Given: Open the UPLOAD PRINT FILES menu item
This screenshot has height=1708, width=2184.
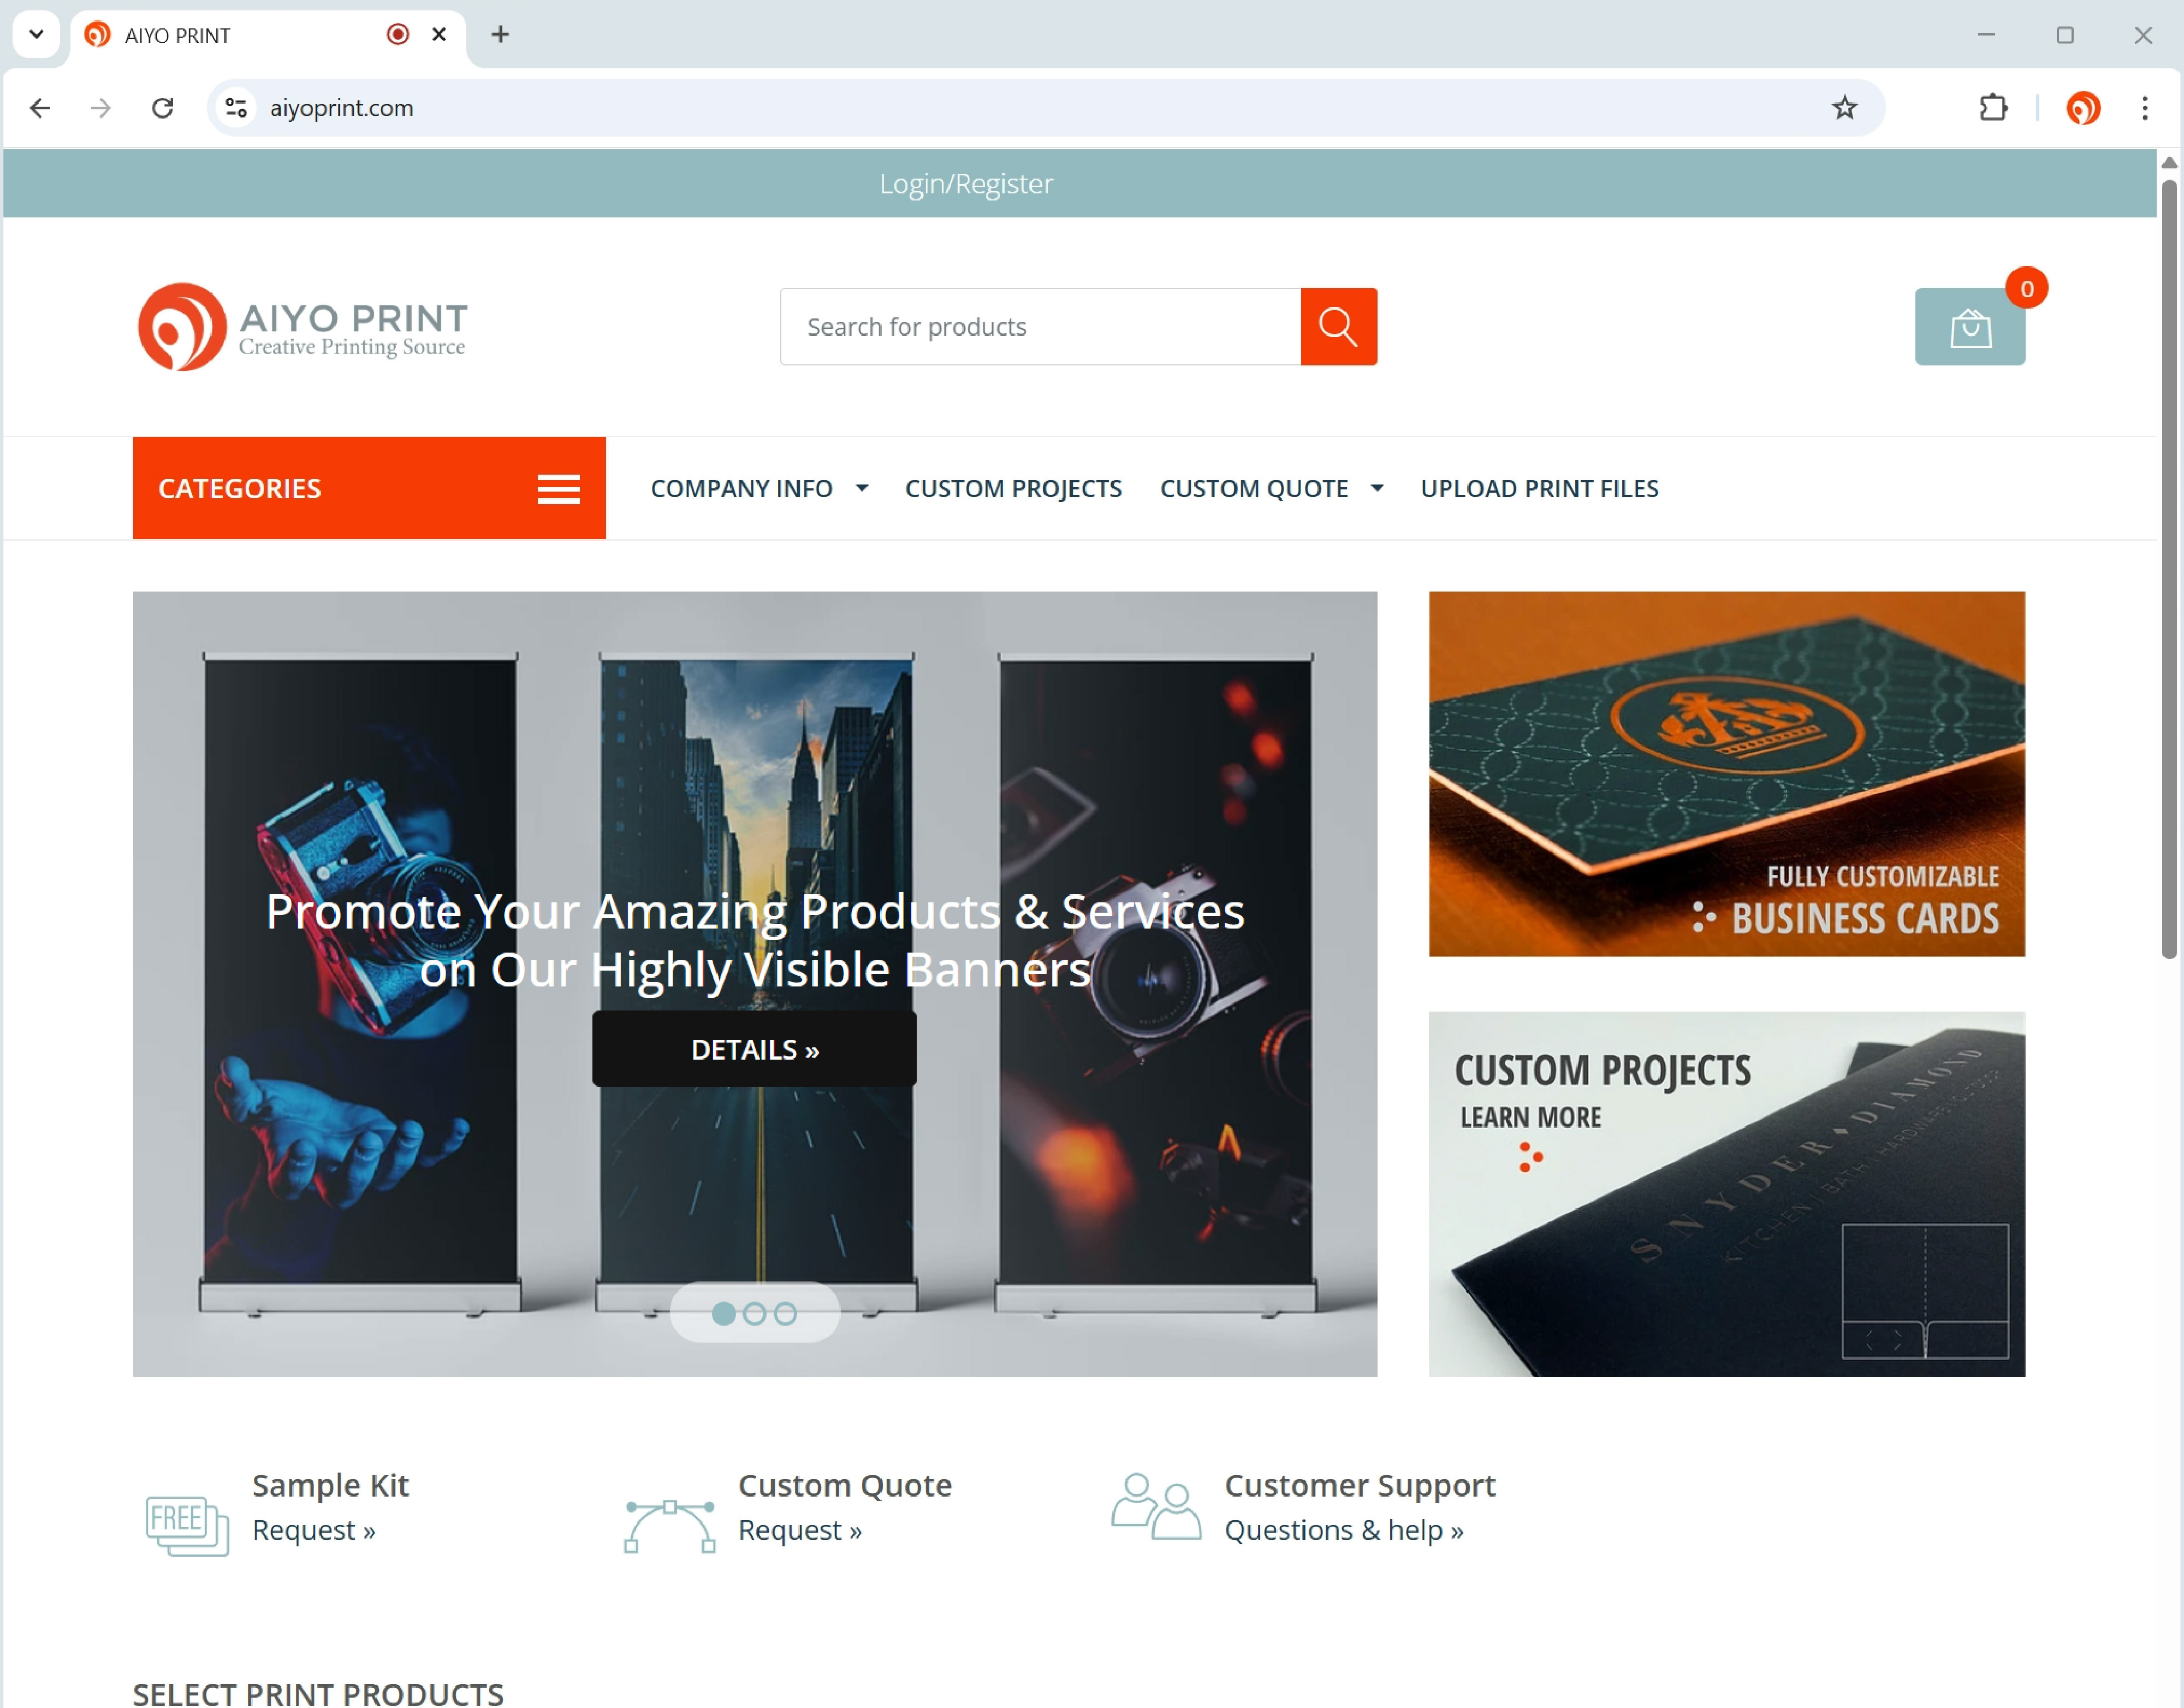Looking at the screenshot, I should pyautogui.click(x=1539, y=488).
